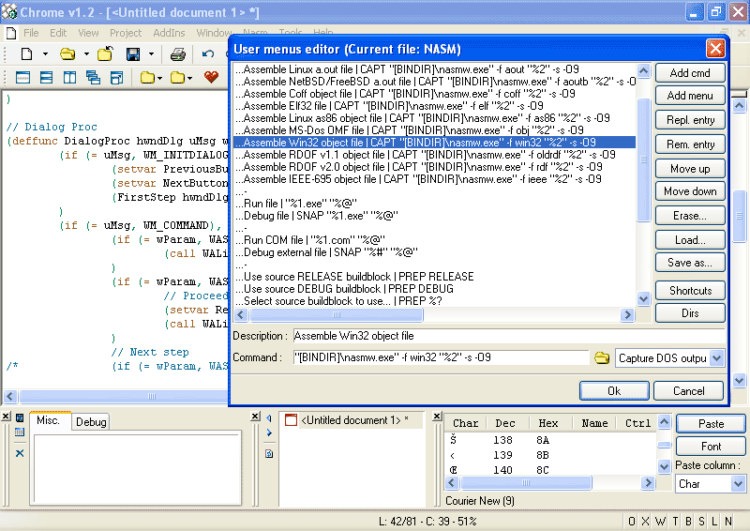Click the open folder toolbar icon
Viewport: 750px width, 531px height.
click(x=67, y=54)
